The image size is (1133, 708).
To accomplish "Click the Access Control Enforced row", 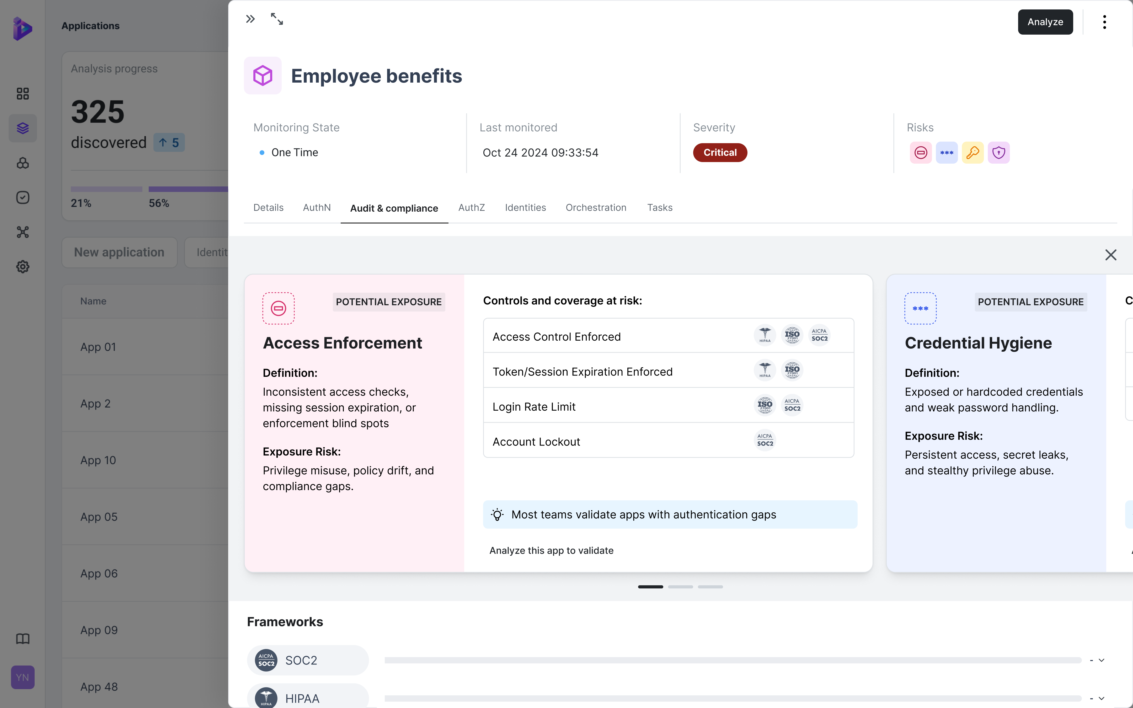I will tap(556, 337).
